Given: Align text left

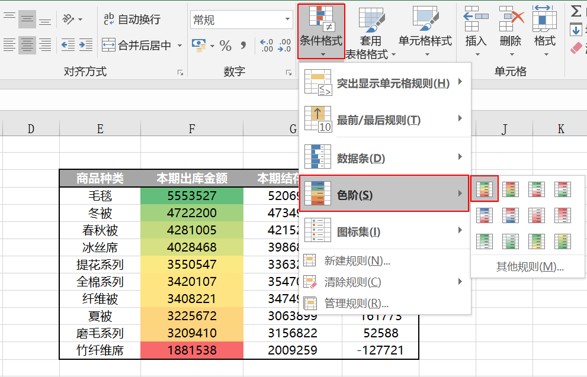Looking at the screenshot, I should coord(9,45).
